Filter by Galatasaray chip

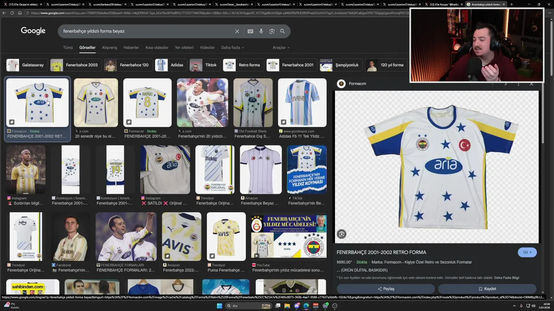26,65
